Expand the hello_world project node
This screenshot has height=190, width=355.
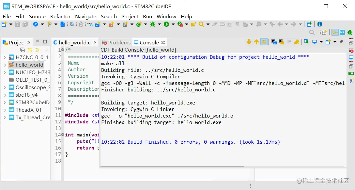pos(5,65)
